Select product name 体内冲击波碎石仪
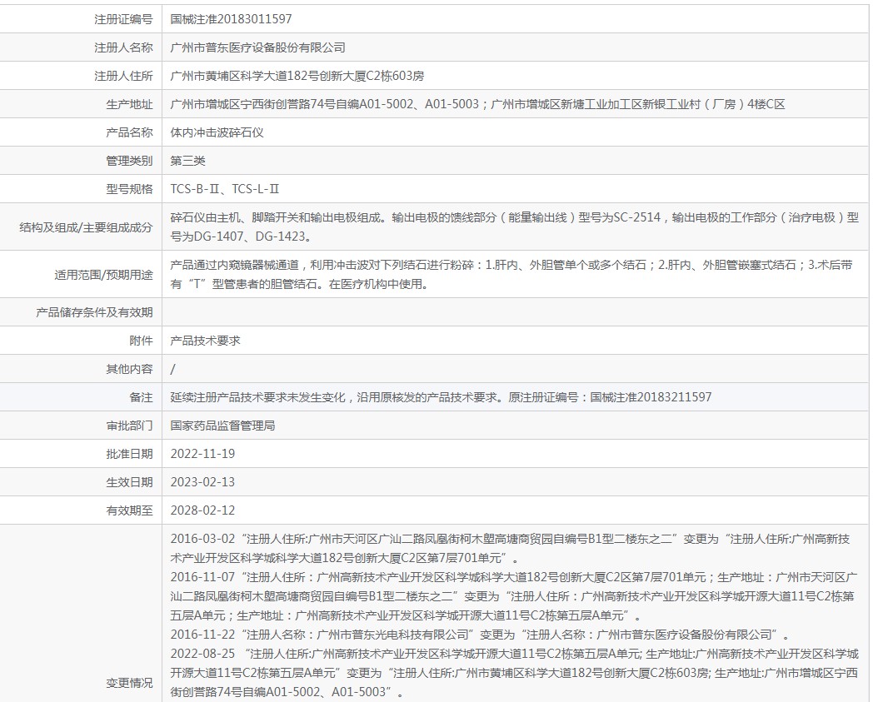This screenshot has width=873, height=702. pos(217,133)
